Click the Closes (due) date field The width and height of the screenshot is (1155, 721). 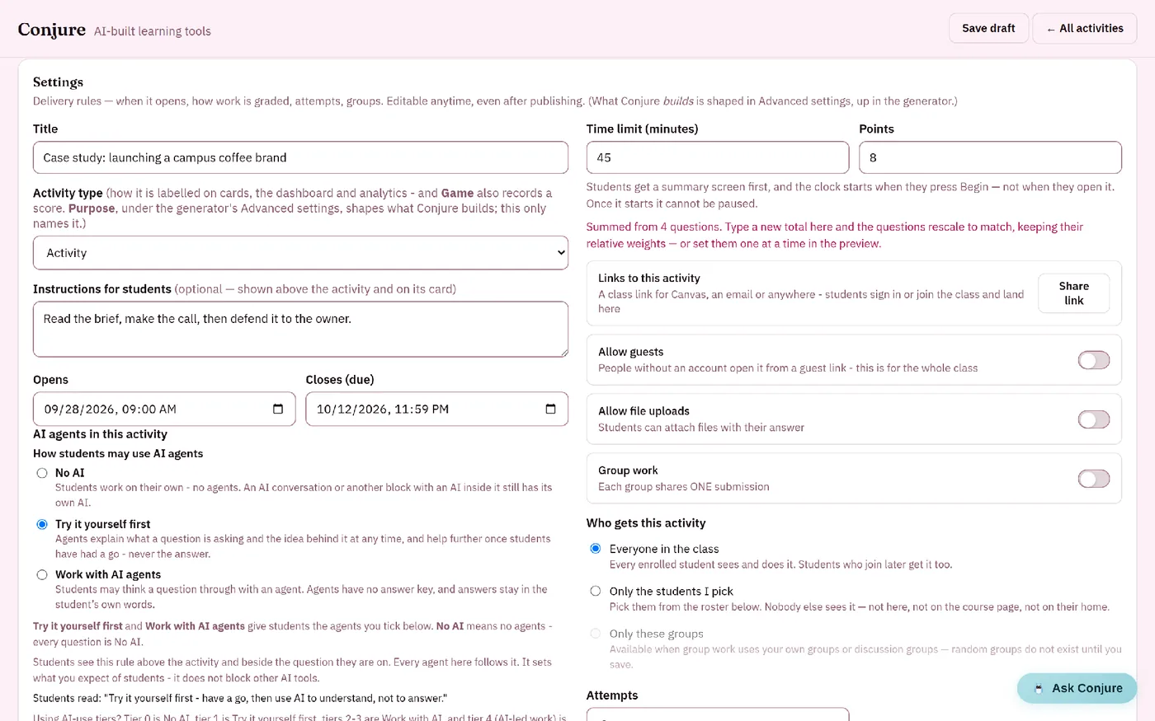click(436, 410)
